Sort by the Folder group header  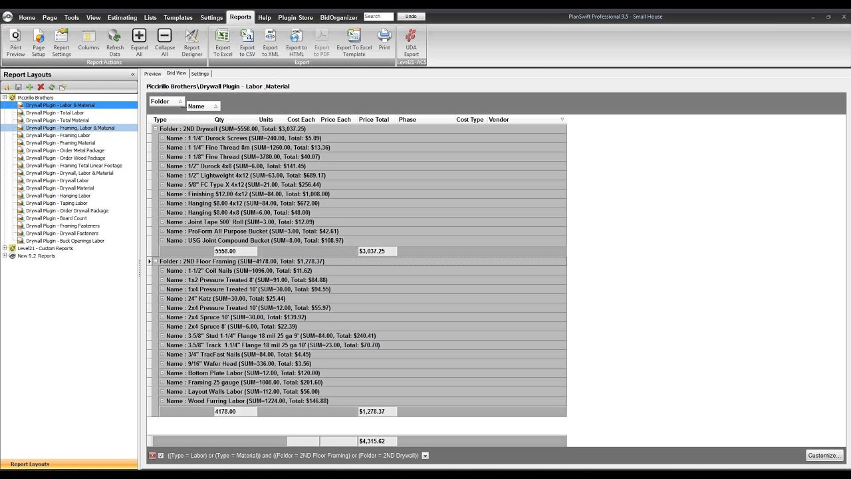pos(166,101)
